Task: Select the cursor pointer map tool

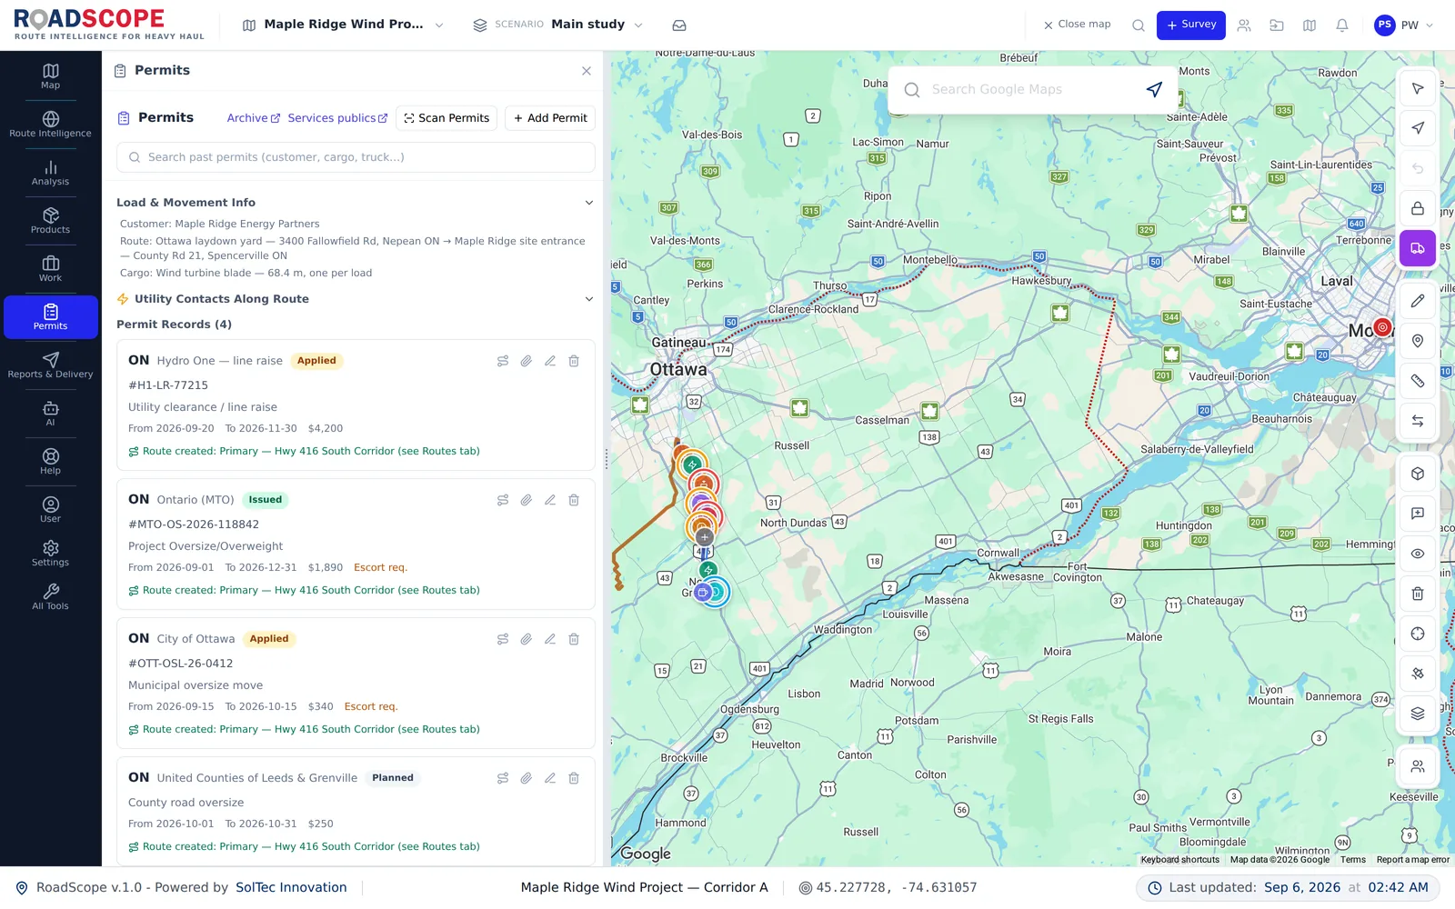Action: pos(1418,88)
